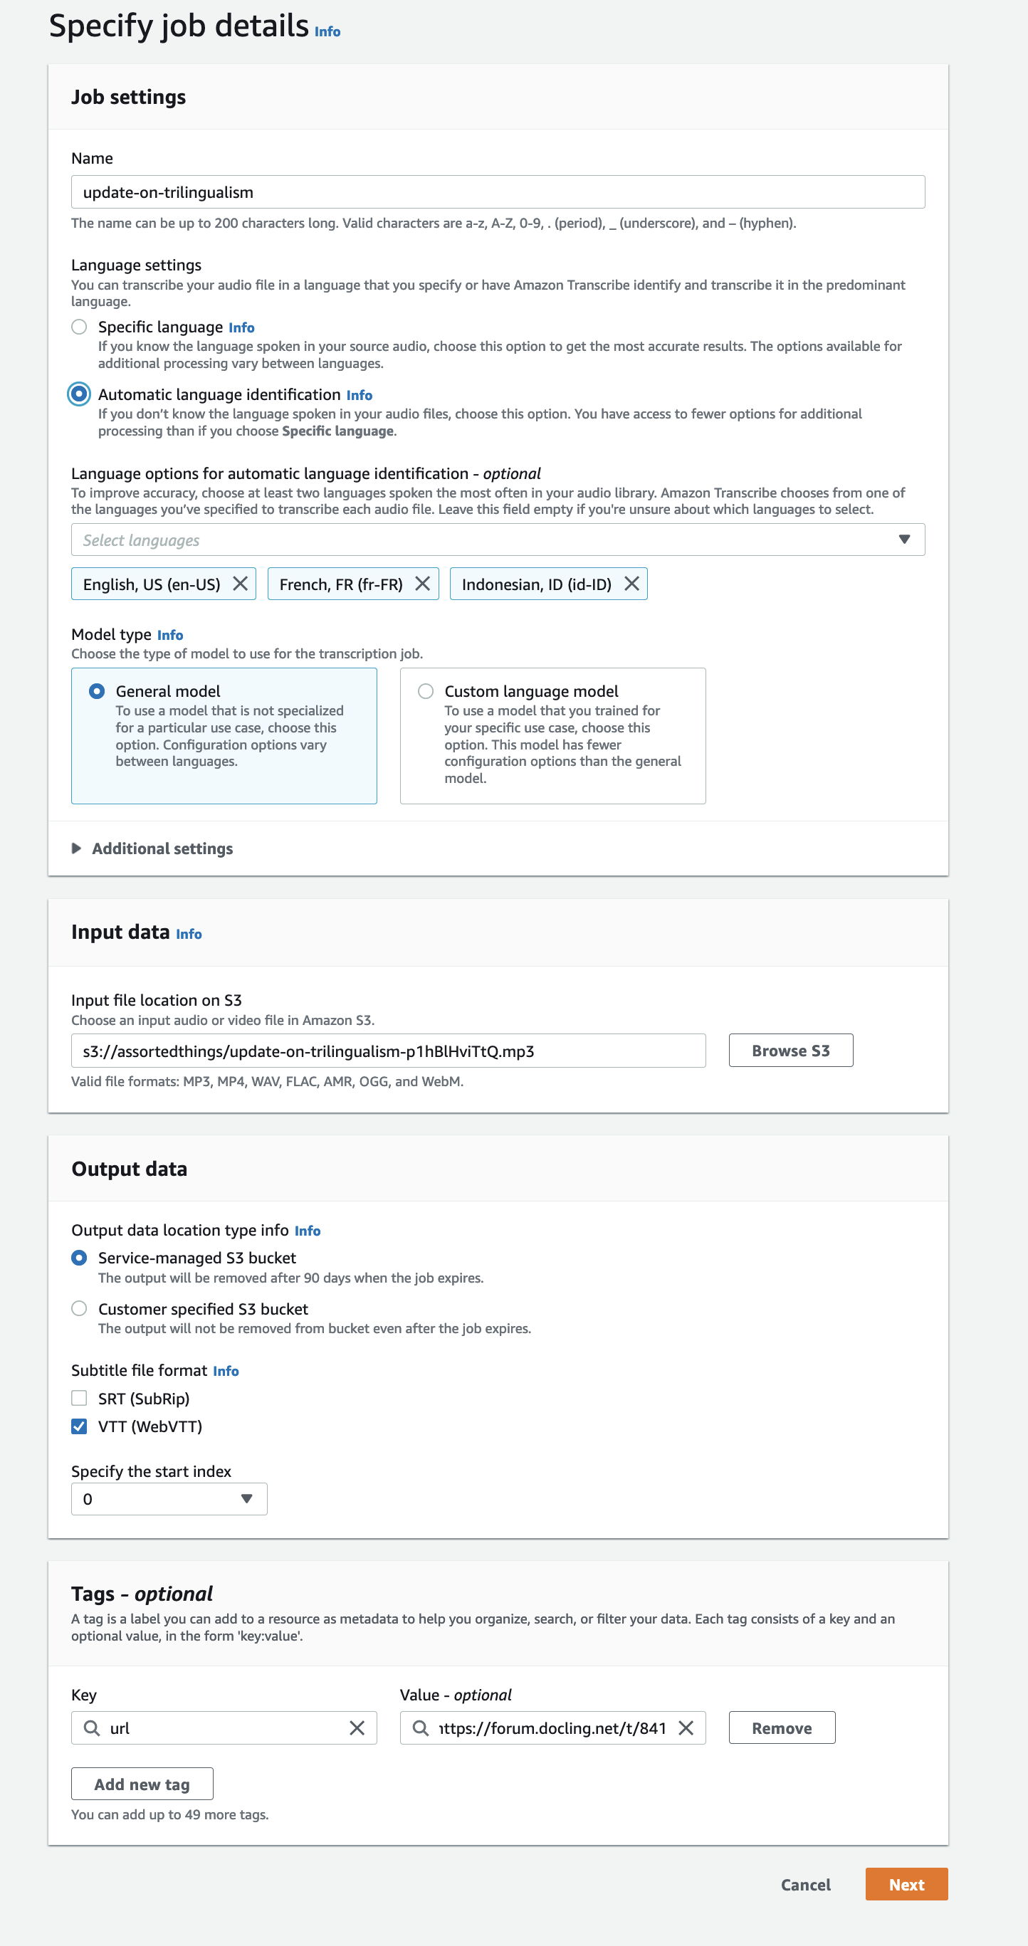Remove the English, US (en-US) language chip
The image size is (1028, 1946).
pyautogui.click(x=240, y=583)
